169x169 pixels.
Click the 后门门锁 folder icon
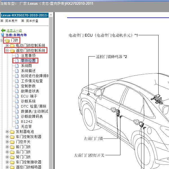pos(12,152)
